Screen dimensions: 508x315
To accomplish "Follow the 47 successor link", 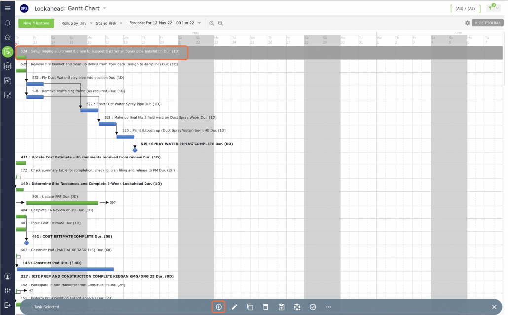I will pos(31,291).
